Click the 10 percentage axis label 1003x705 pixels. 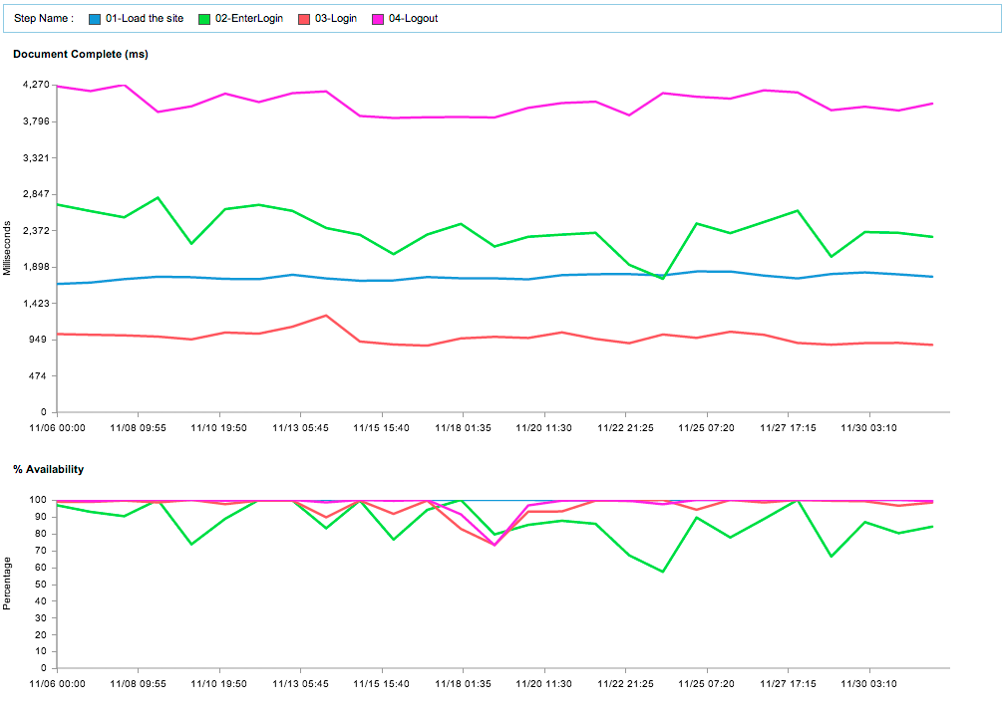[x=42, y=651]
